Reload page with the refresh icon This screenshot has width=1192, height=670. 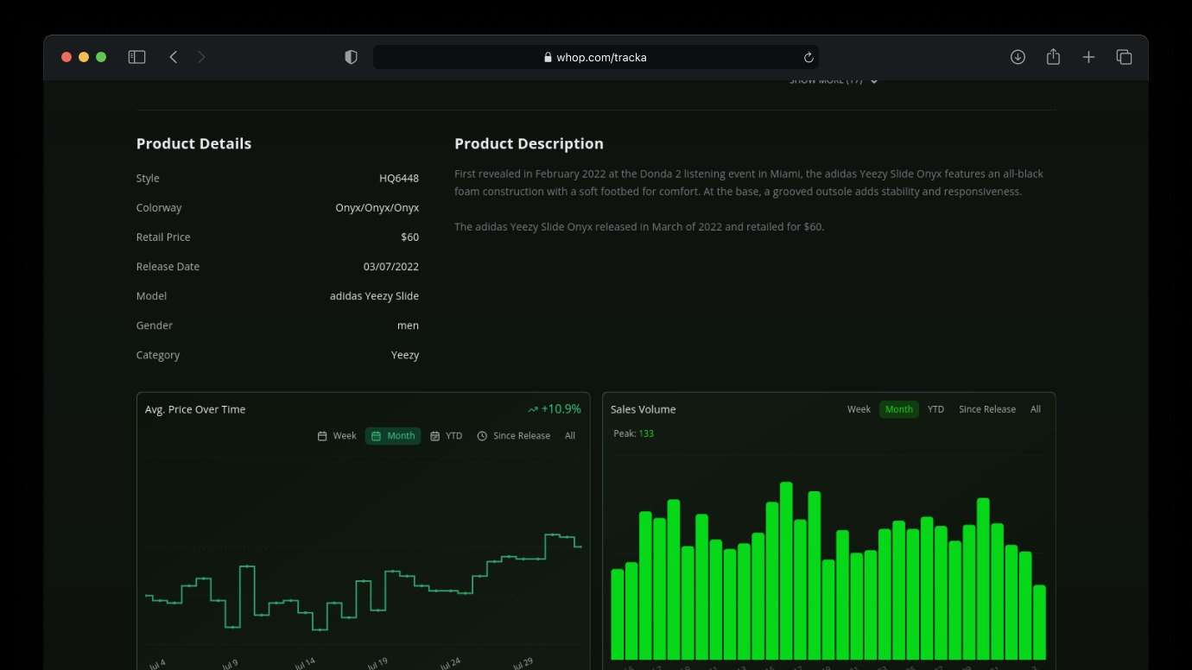[x=808, y=57]
